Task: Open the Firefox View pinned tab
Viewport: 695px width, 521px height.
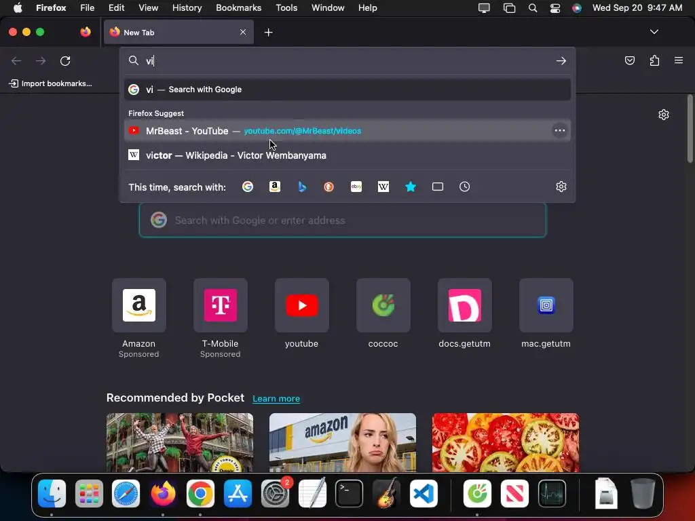Action: 86,32
